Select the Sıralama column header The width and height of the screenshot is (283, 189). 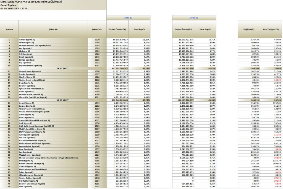pos(9,29)
